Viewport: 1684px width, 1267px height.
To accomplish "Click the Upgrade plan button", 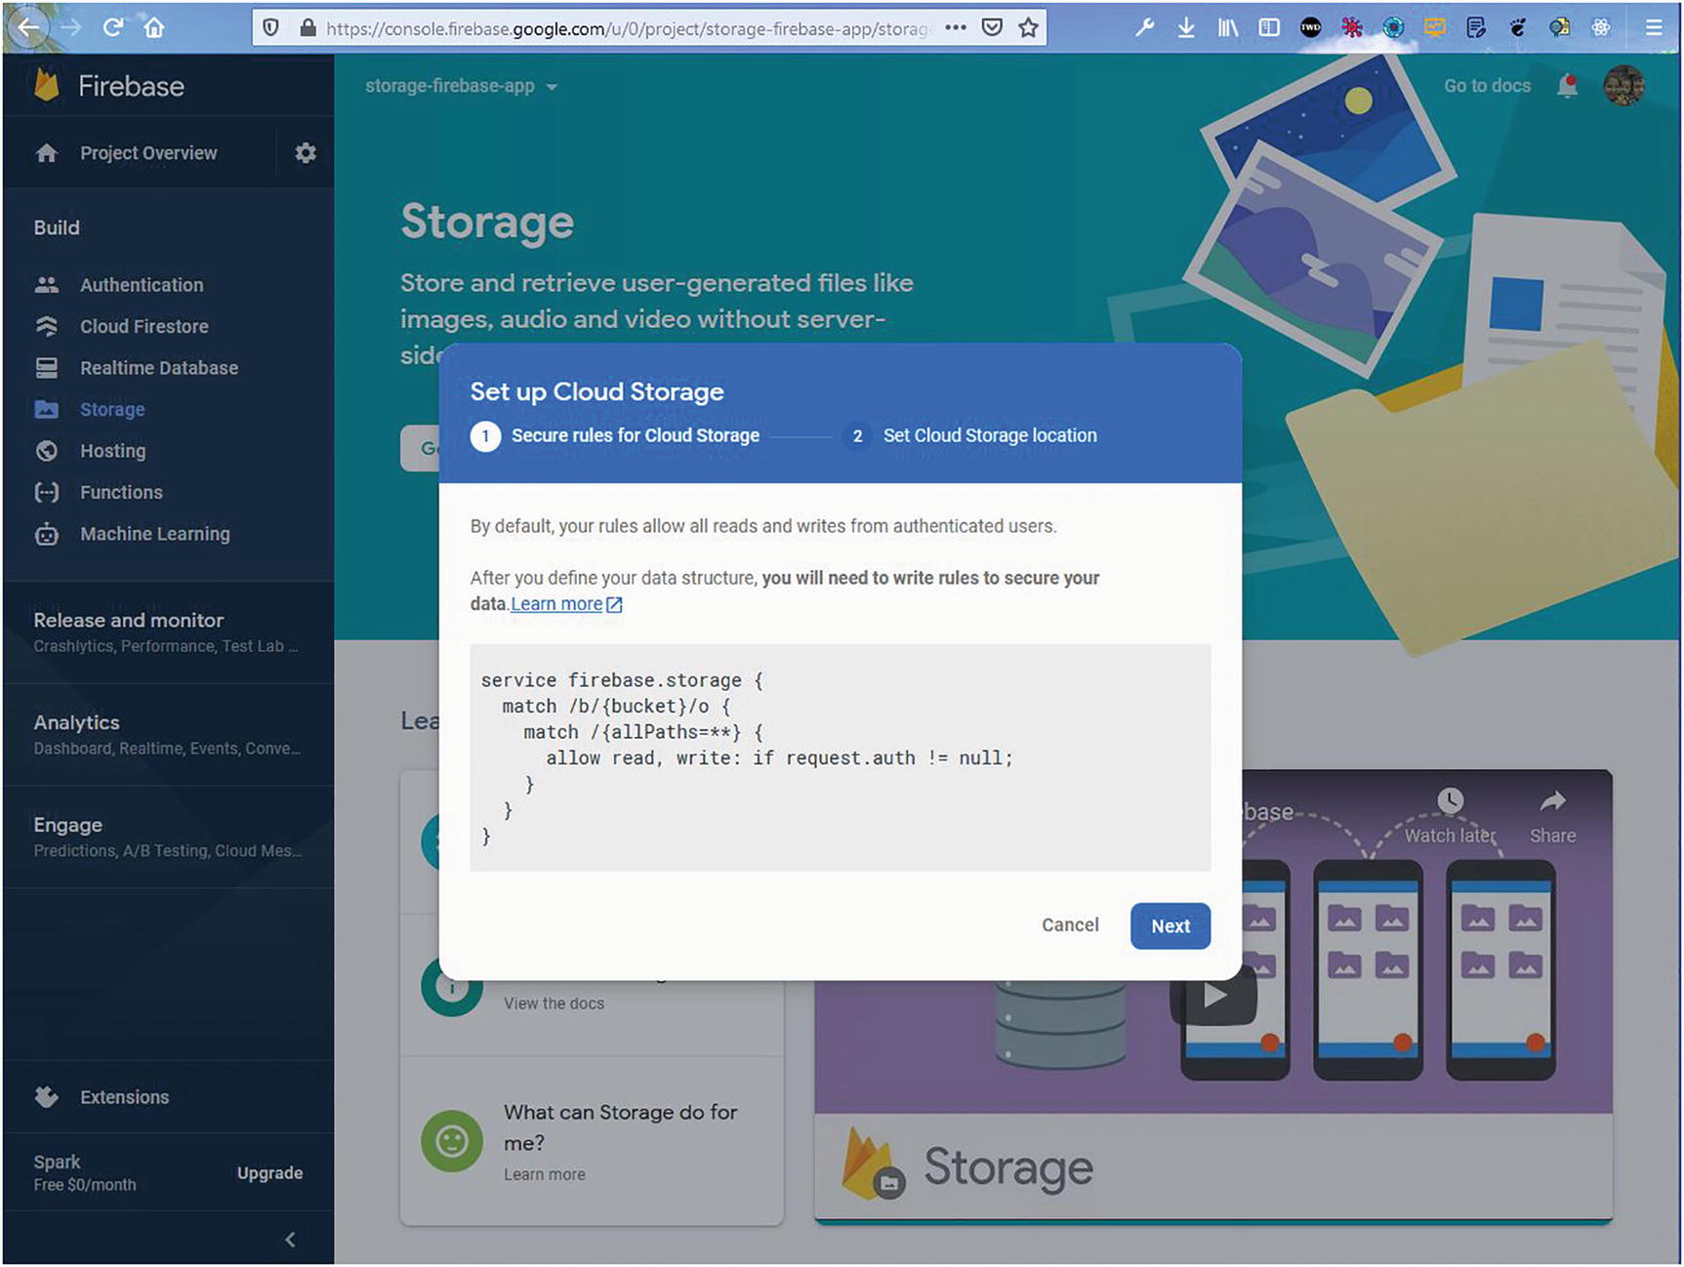I will click(x=269, y=1173).
